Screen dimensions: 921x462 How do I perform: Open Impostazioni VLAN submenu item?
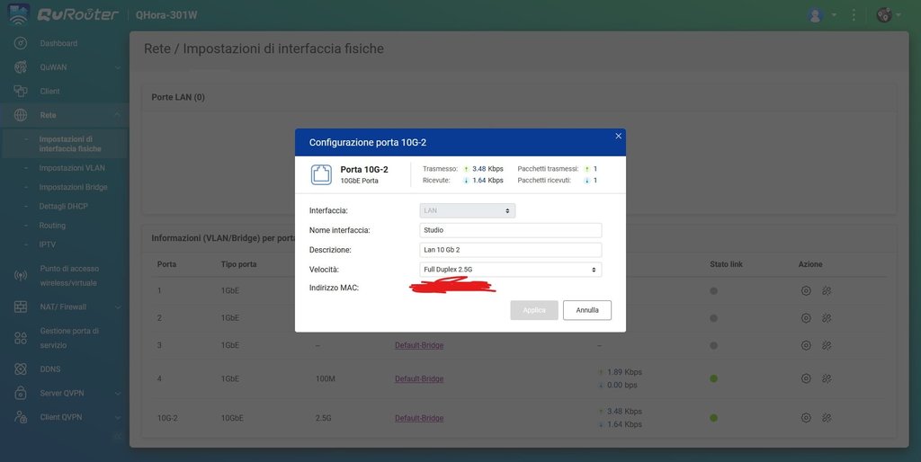pos(72,168)
